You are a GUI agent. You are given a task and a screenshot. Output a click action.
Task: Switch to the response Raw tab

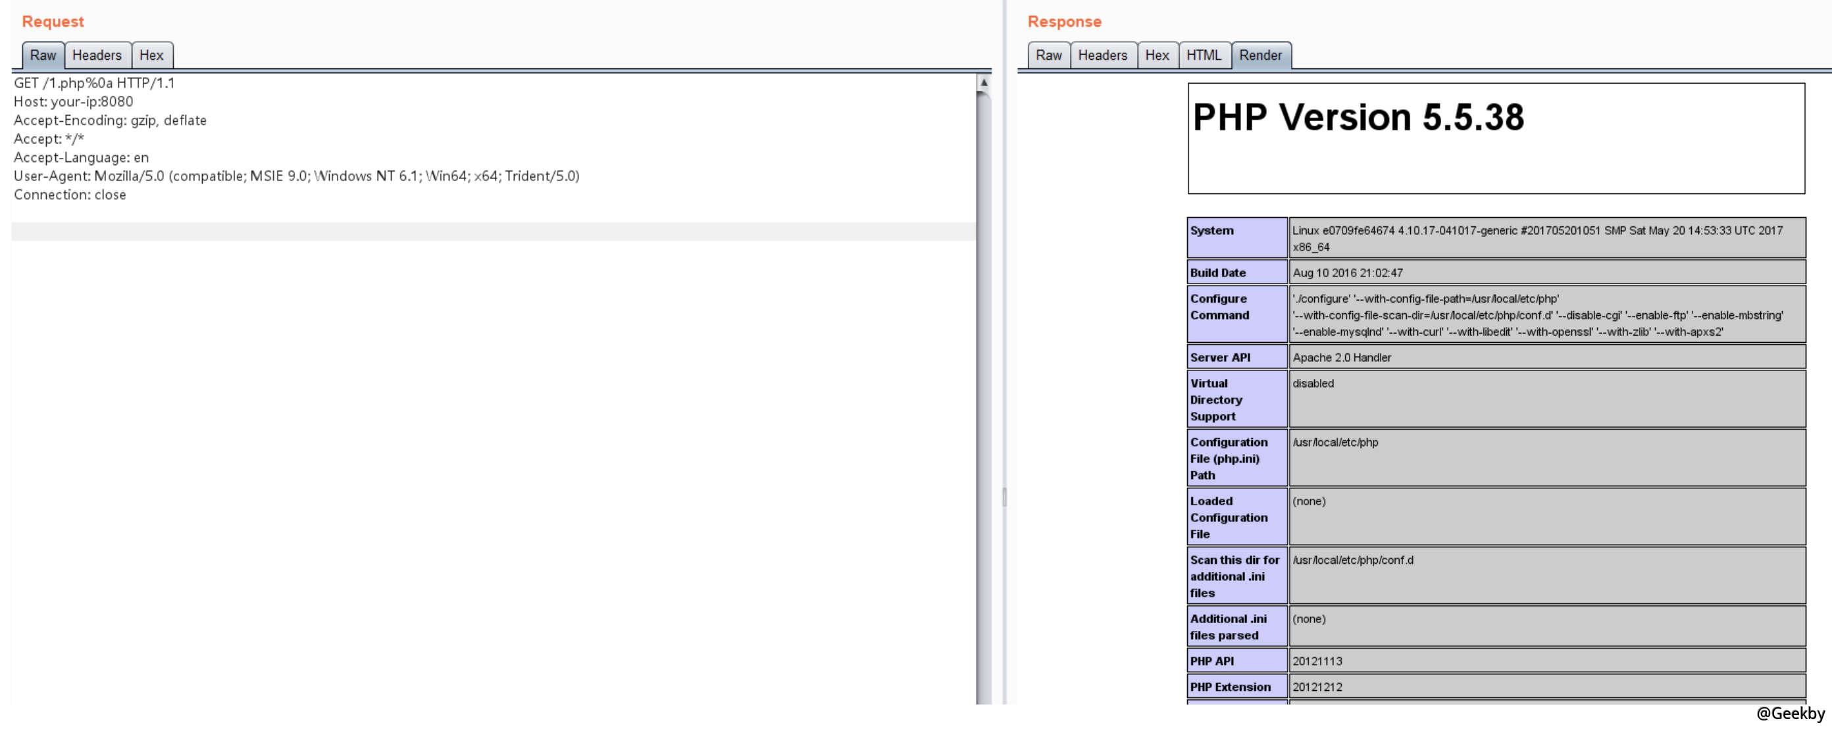[1048, 55]
